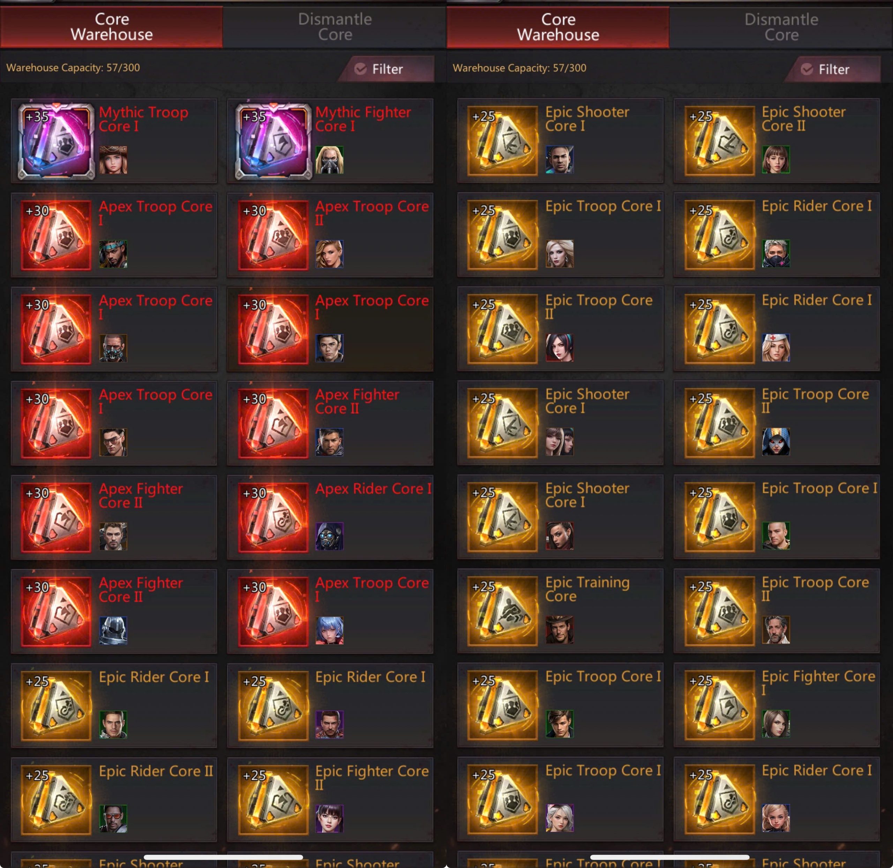Open the left Core Warehouse tab
Screen dimensions: 893x868
pyautogui.click(x=112, y=27)
